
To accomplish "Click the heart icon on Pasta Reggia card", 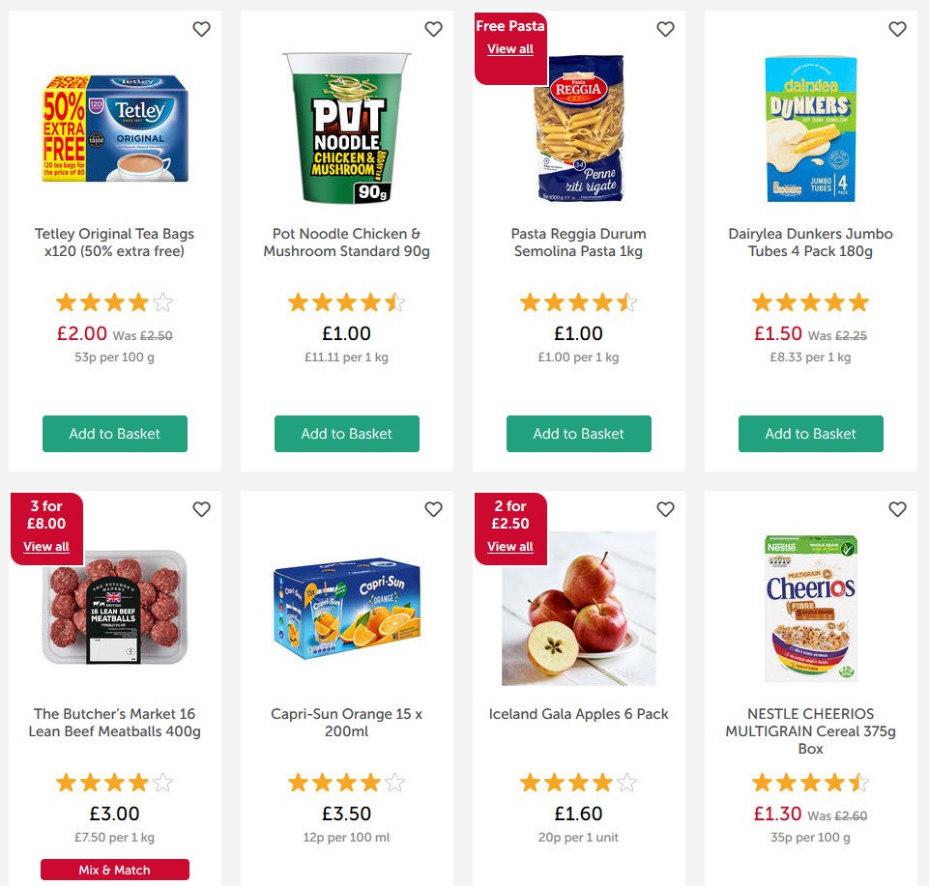I will coord(665,29).
